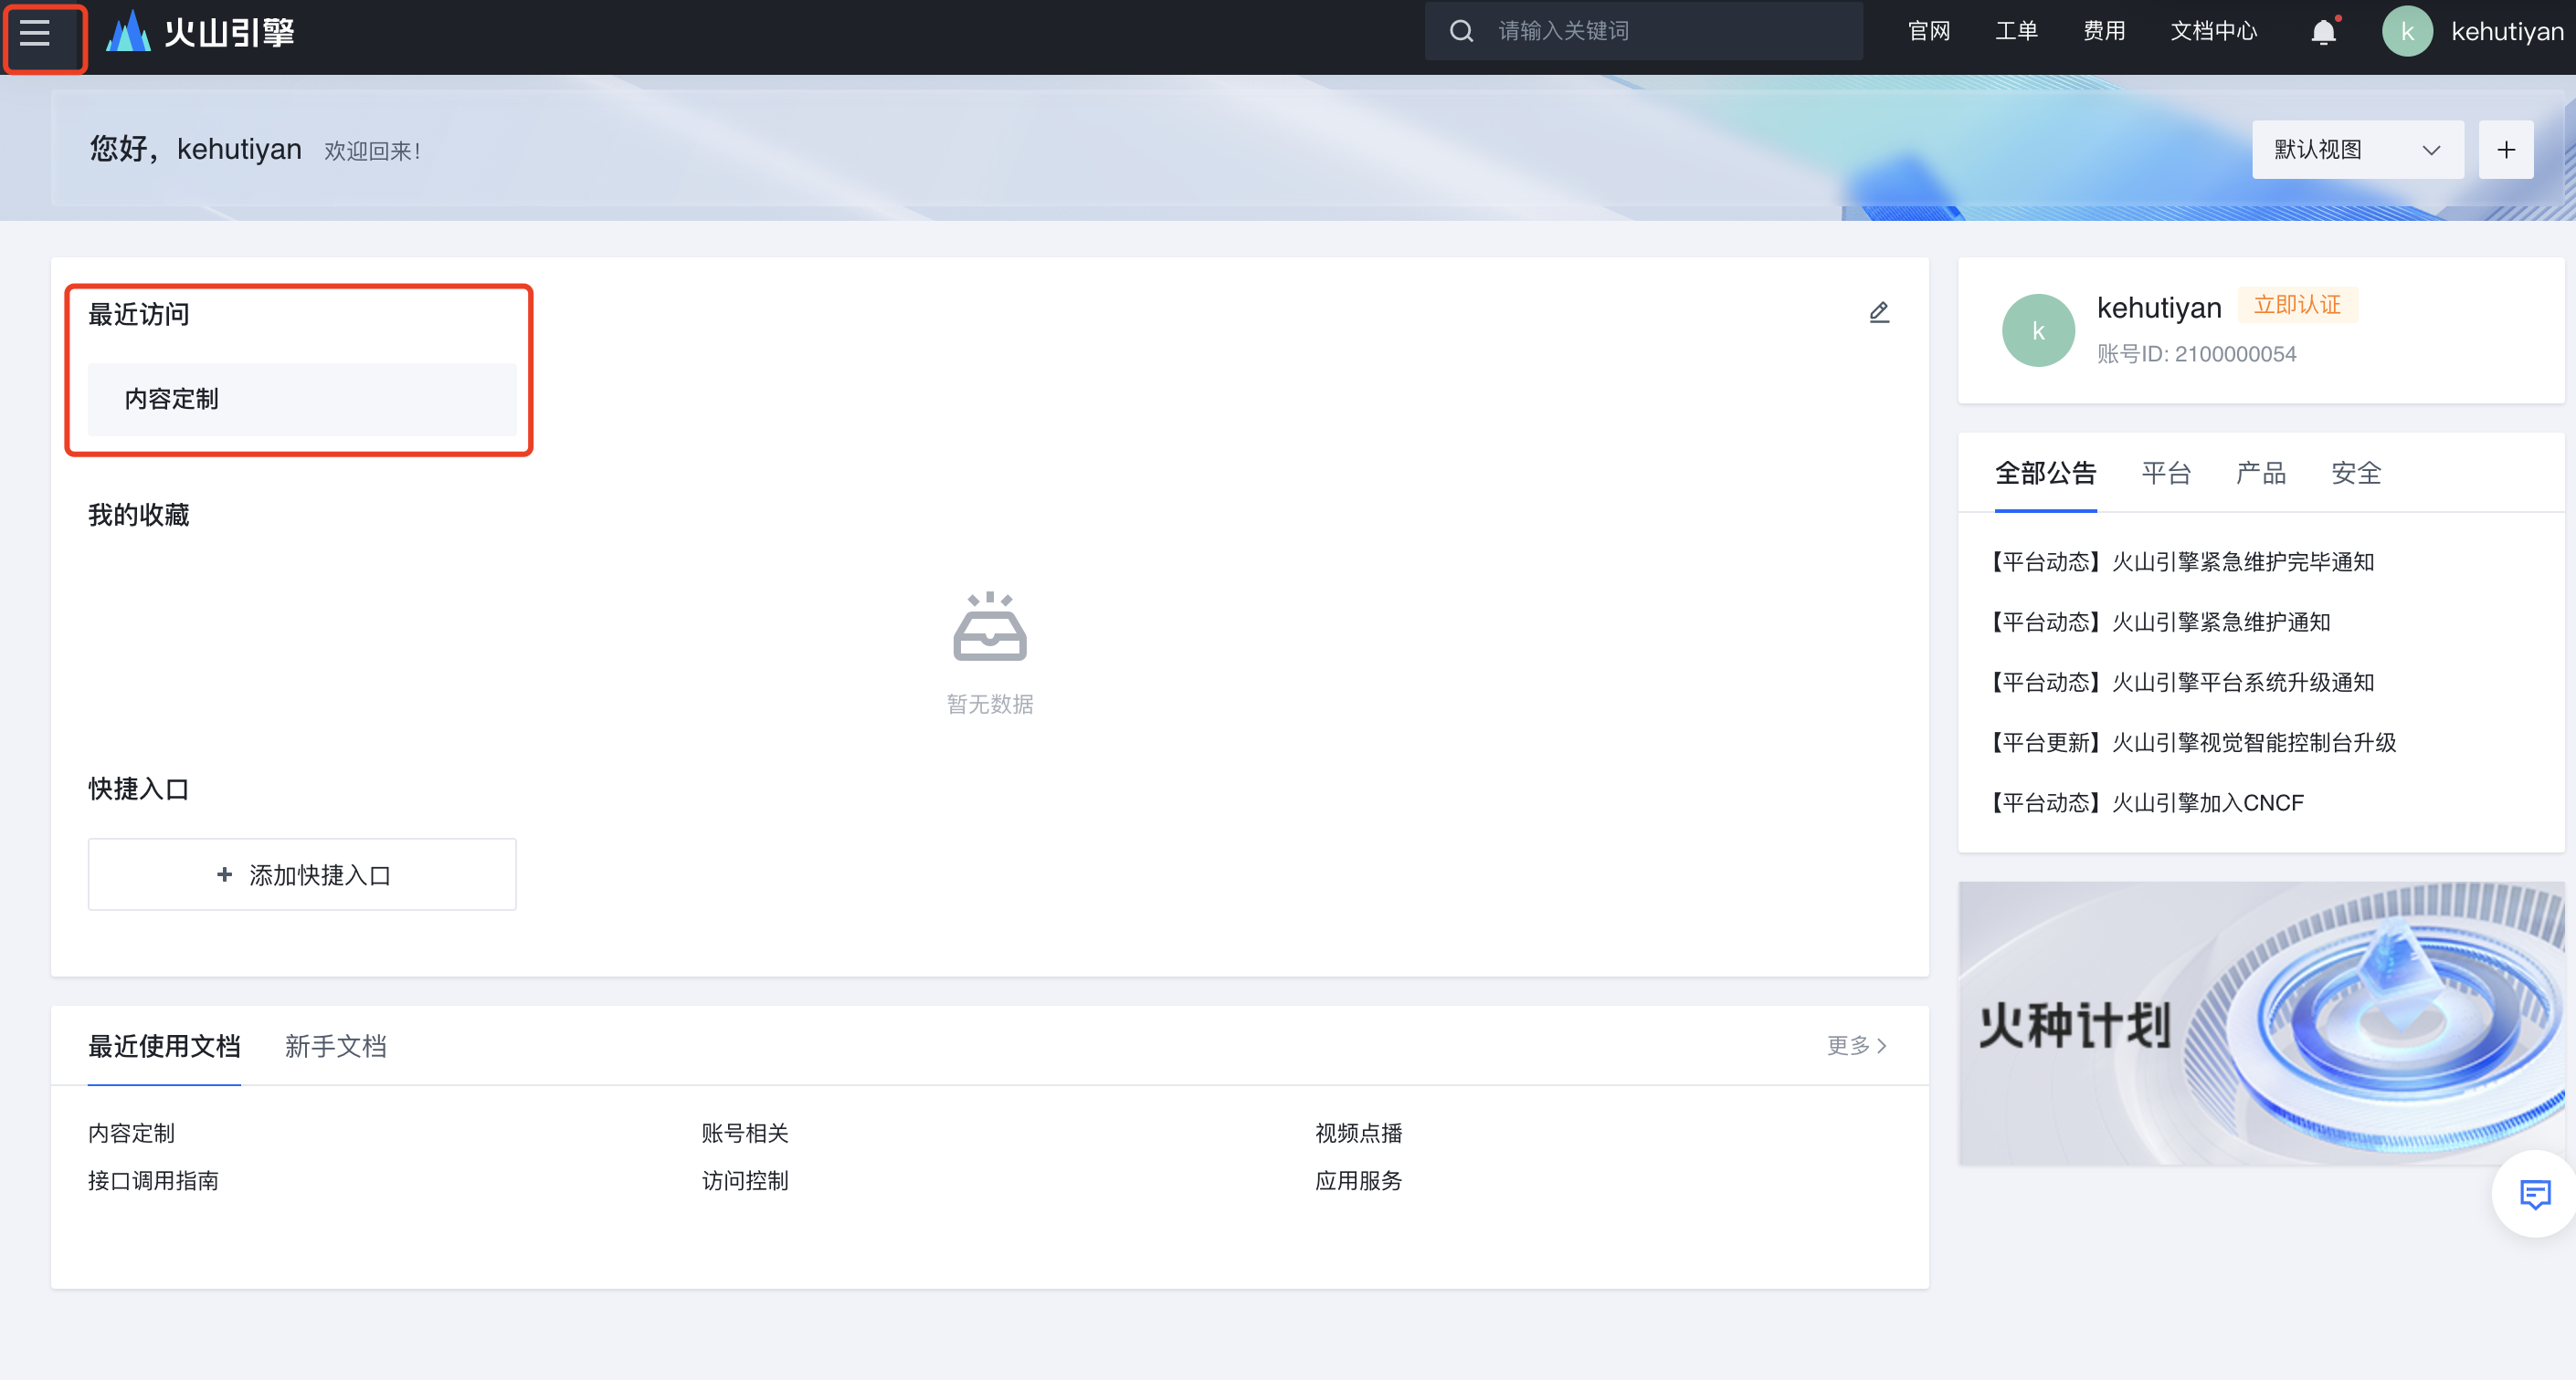Click the edit pencil icon

(1879, 313)
